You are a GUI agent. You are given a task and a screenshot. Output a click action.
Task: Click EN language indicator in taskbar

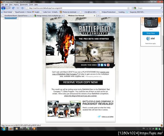click(143, 128)
